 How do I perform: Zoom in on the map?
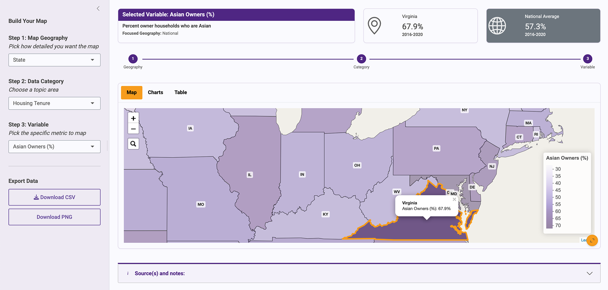tap(133, 118)
